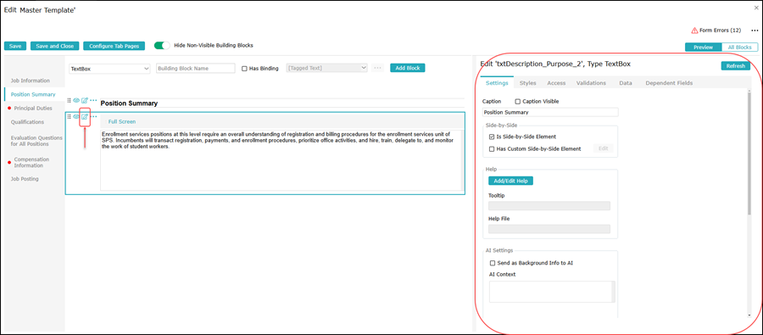Screen dimensions: 763x335
Task: Click Form Errors (12) text
Action: (x=720, y=31)
